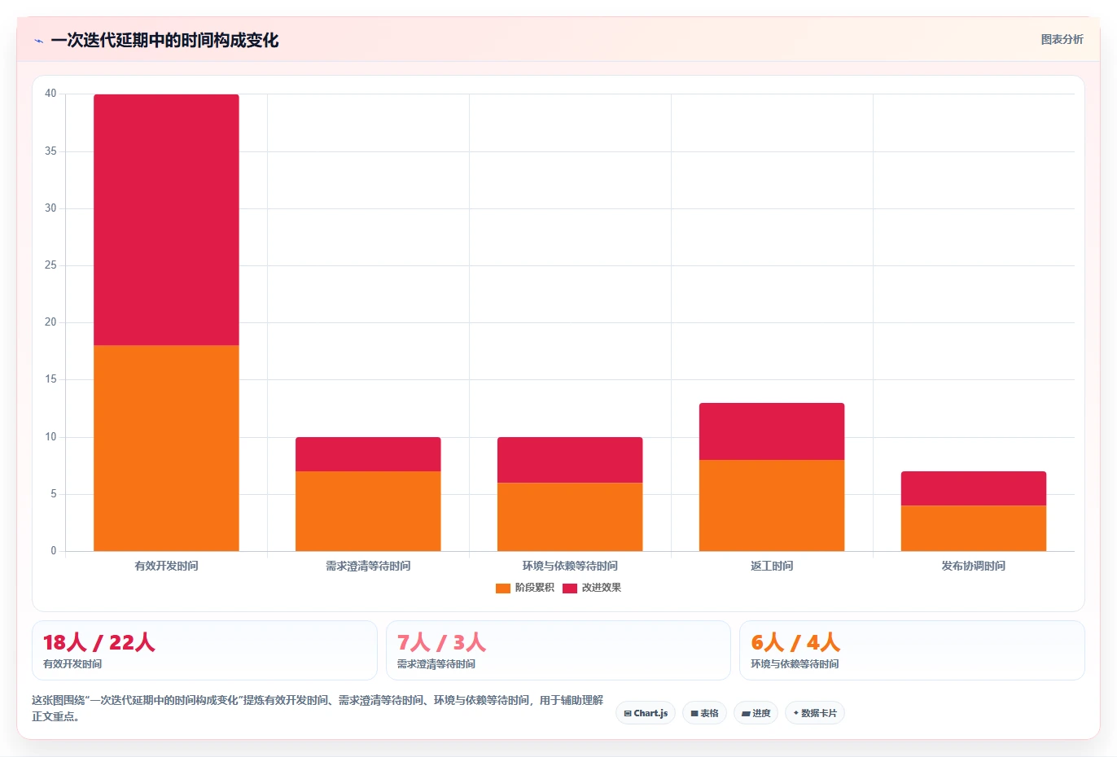Select the Chart.js tag chip
1117x757 pixels.
(x=646, y=713)
